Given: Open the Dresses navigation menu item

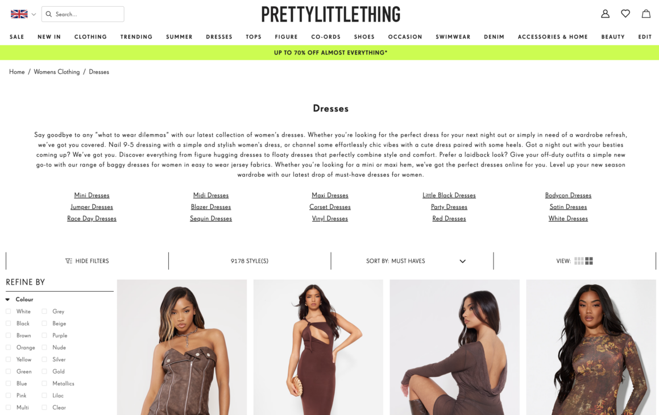Looking at the screenshot, I should [x=219, y=37].
